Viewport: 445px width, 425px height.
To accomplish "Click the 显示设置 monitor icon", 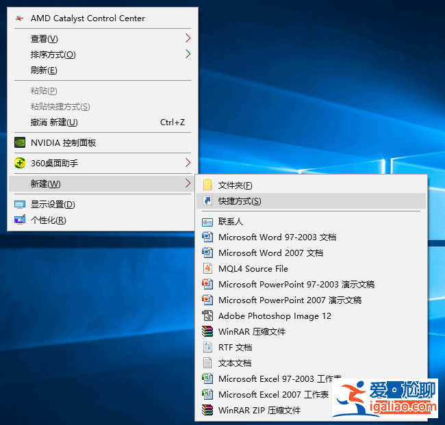I will point(20,205).
